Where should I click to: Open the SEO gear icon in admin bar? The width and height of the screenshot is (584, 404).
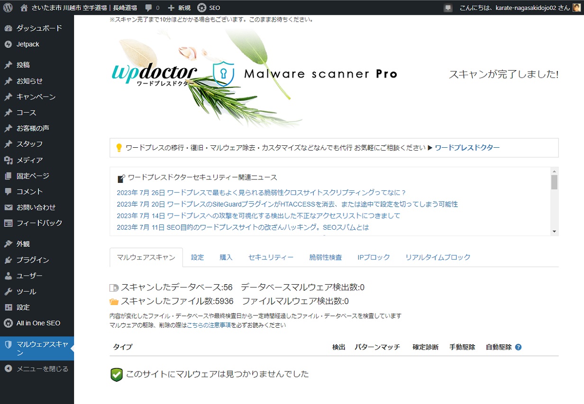click(x=201, y=8)
